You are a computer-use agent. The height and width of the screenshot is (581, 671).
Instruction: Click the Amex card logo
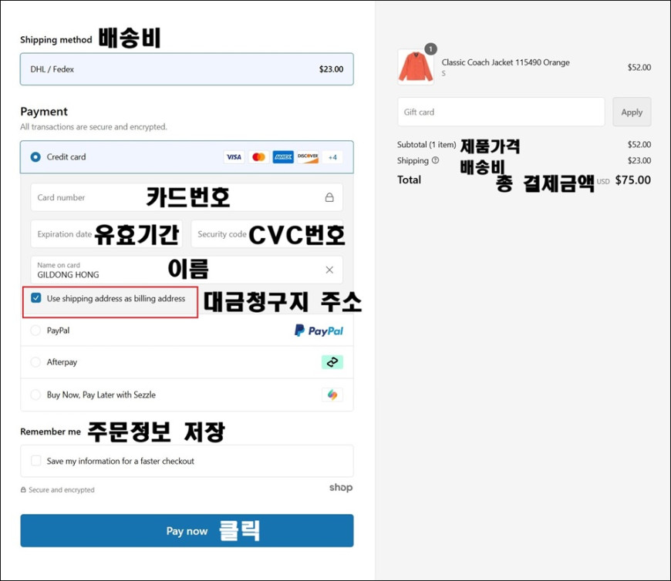(283, 157)
